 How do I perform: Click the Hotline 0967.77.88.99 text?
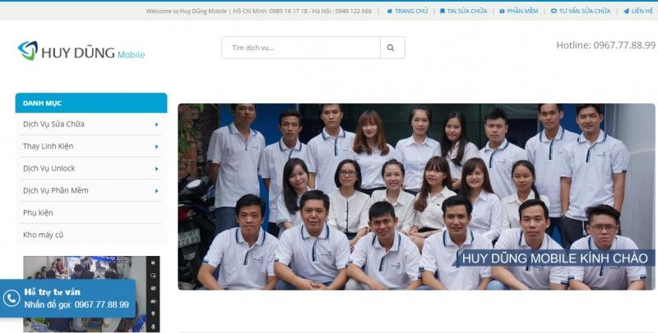pos(605,45)
